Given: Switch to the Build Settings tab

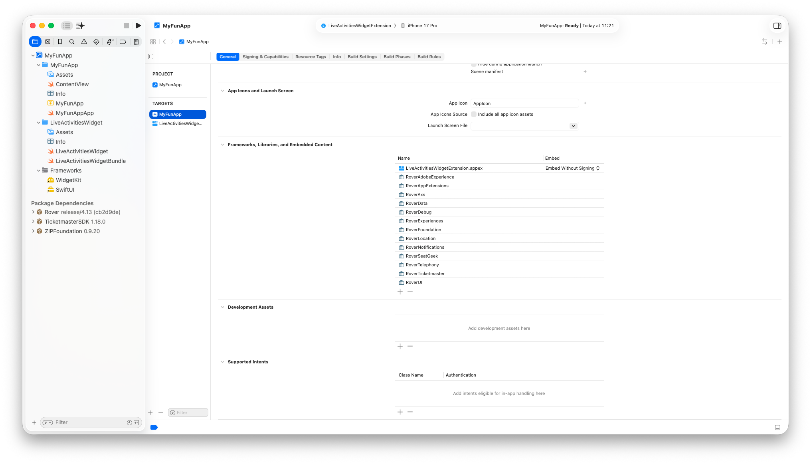Looking at the screenshot, I should click(x=362, y=57).
